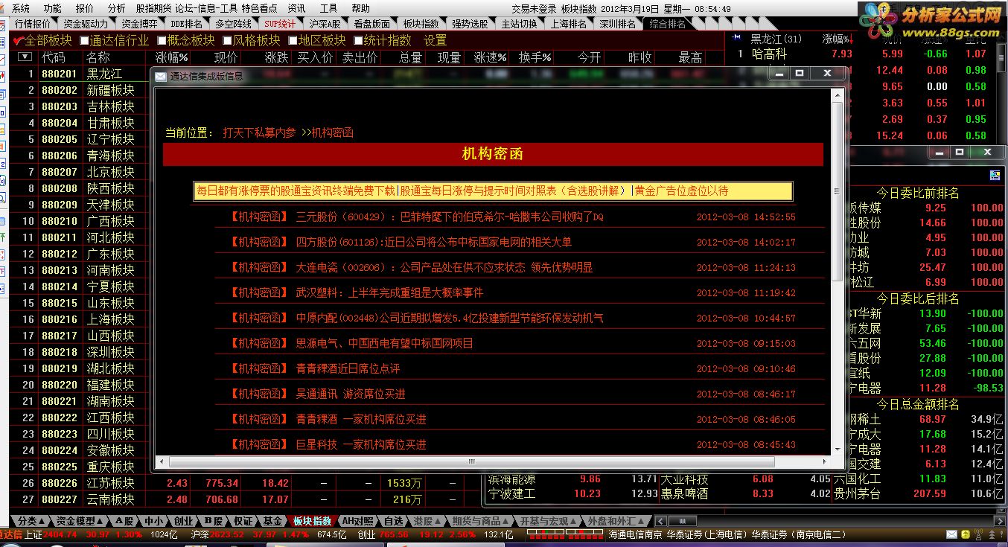Select row 880202 新疆板块

(x=78, y=90)
